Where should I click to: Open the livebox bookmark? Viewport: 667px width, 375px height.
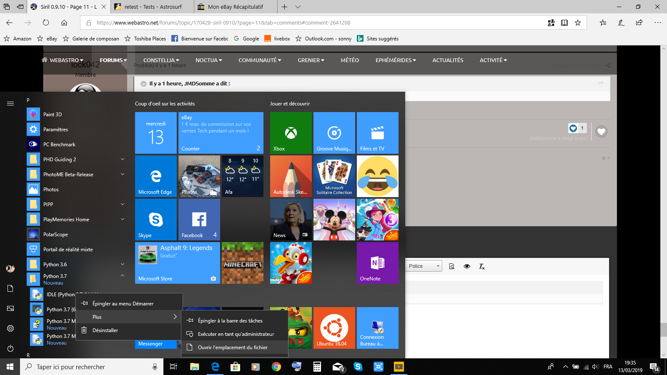pyautogui.click(x=277, y=39)
